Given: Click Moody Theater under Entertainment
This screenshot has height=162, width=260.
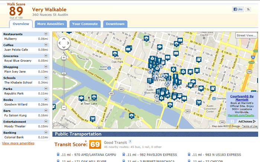Looking at the screenshot, I should (x=15, y=126).
